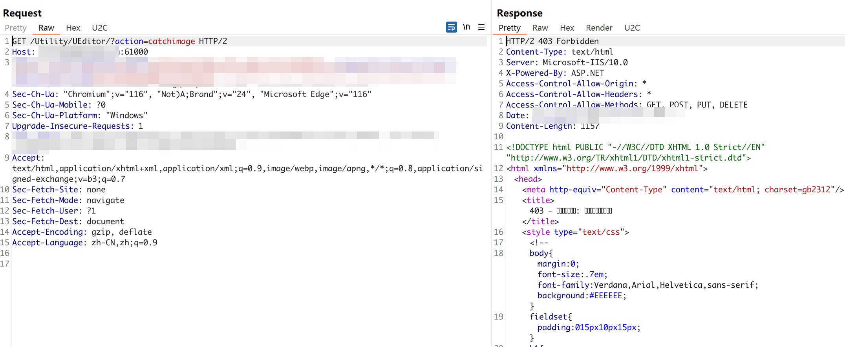Switch to the Render tab in Response
Viewport: 845px width, 347px height.
click(x=599, y=28)
